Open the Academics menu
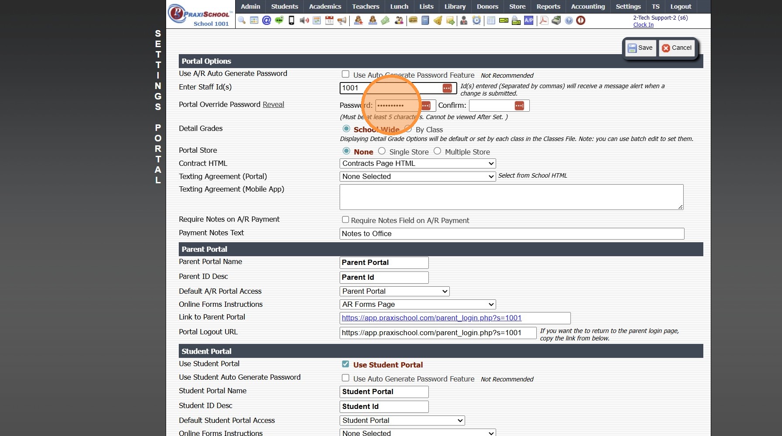 325,7
